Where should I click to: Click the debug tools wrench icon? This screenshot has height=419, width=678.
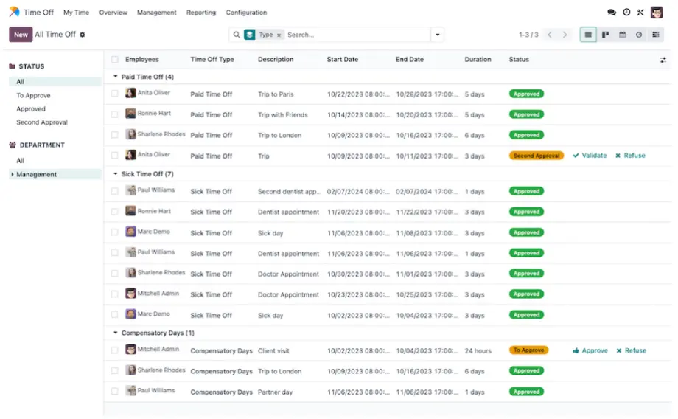(640, 13)
